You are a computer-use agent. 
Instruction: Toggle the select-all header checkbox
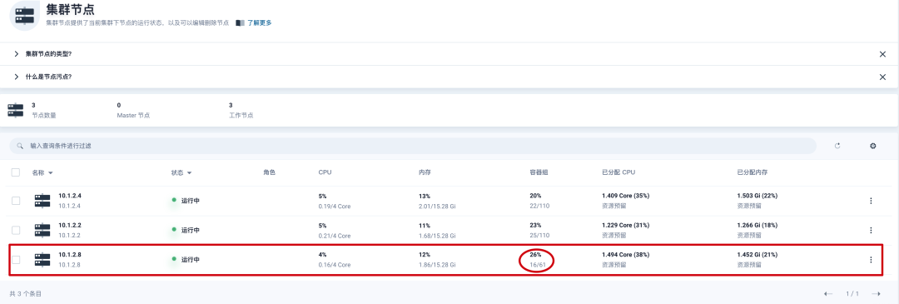[x=16, y=172]
